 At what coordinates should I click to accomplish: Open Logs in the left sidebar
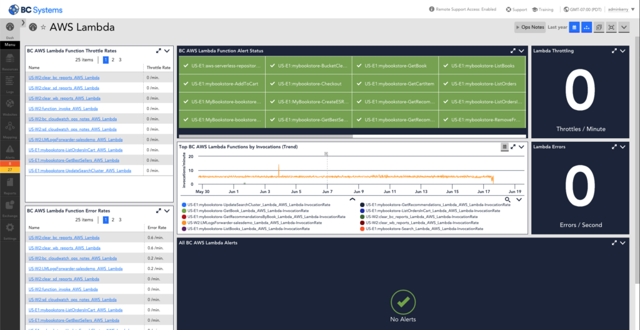pyautogui.click(x=10, y=83)
